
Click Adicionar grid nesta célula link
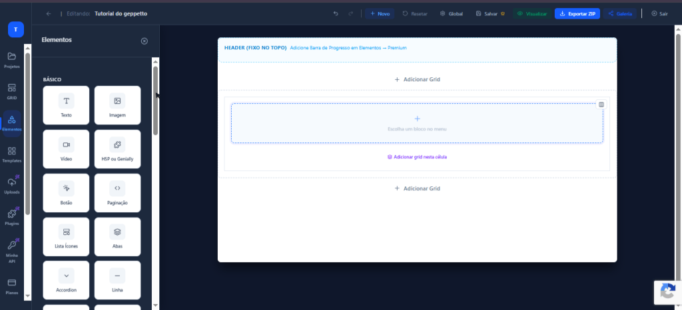[417, 157]
